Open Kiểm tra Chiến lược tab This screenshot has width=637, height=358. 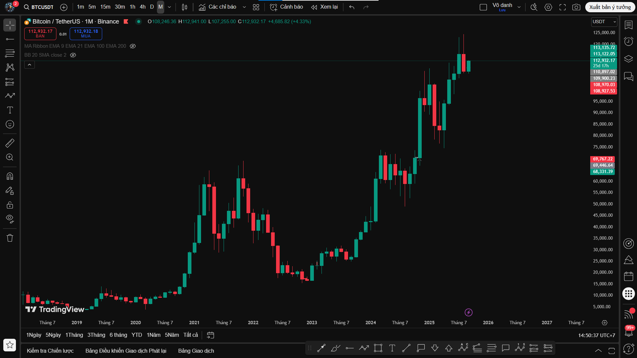point(50,351)
